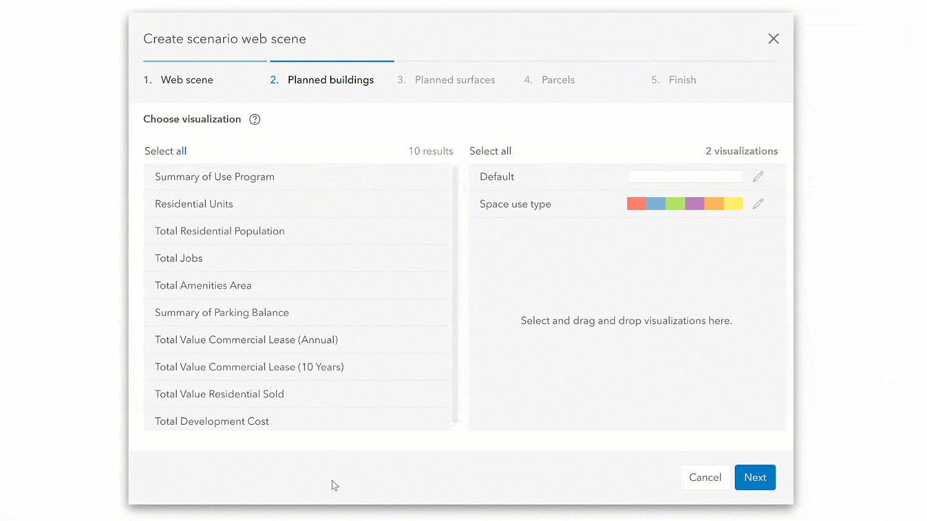The height and width of the screenshot is (521, 927).
Task: Open the Choose visualization help tooltip
Action: (255, 119)
